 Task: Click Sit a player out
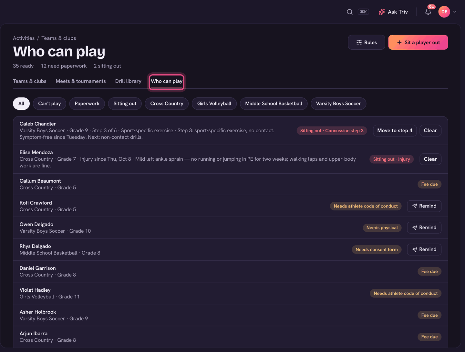pos(418,42)
